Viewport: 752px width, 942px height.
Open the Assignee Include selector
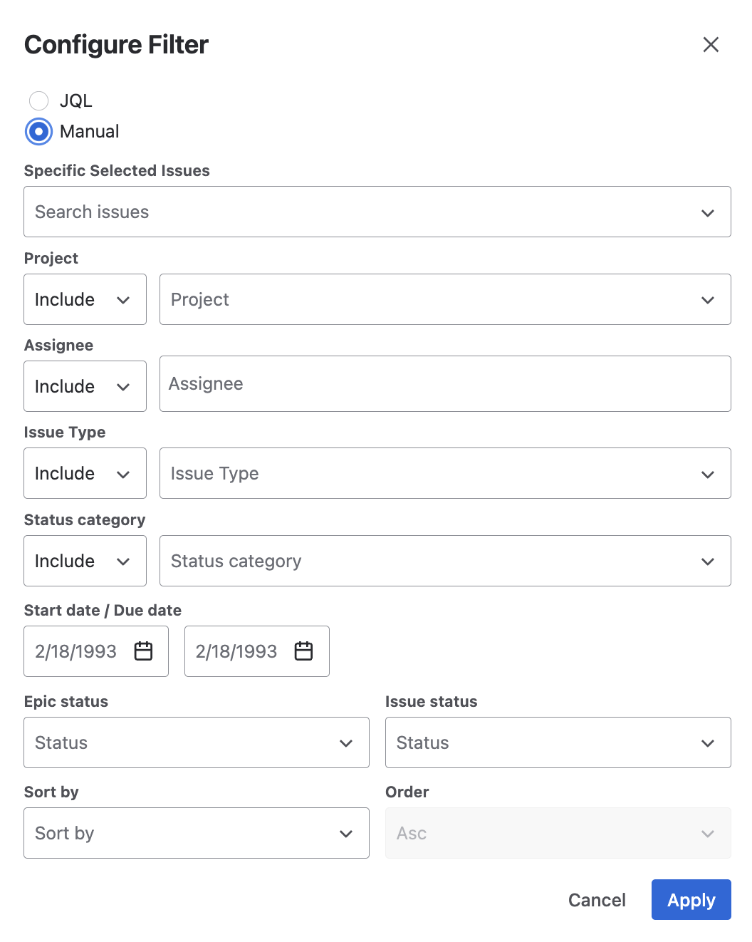coord(85,387)
